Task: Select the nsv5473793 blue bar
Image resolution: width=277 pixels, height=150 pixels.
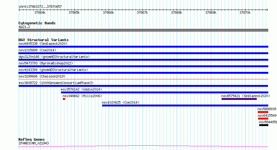Action: coord(143,66)
